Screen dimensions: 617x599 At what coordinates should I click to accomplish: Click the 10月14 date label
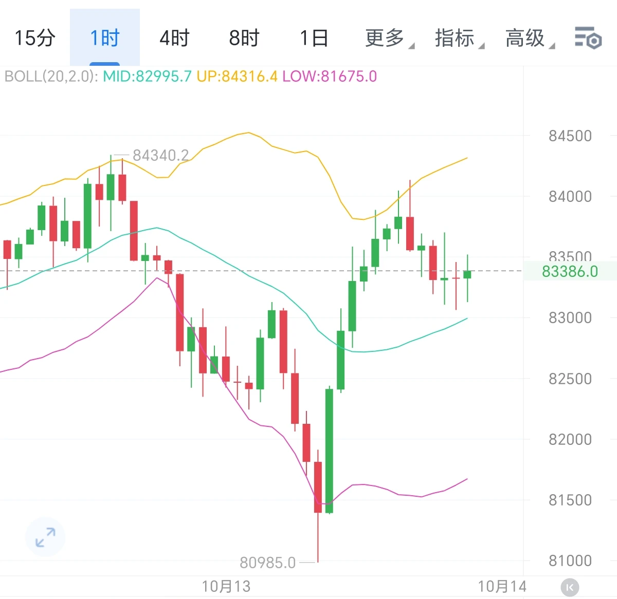[502, 586]
